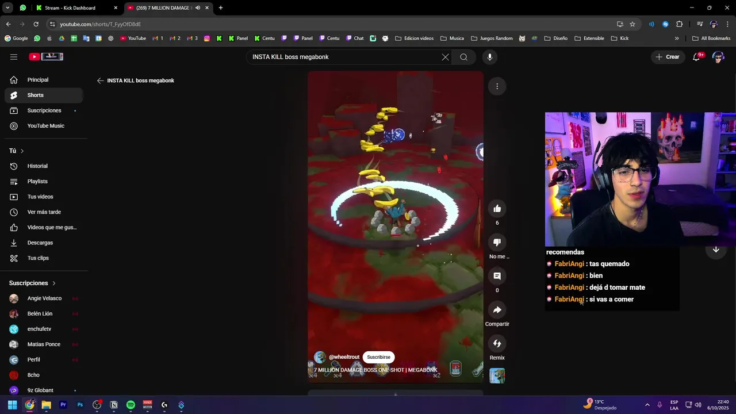736x414 pixels.
Task: Subscribe to @wheeltrout with Suscribirse
Action: pyautogui.click(x=378, y=357)
